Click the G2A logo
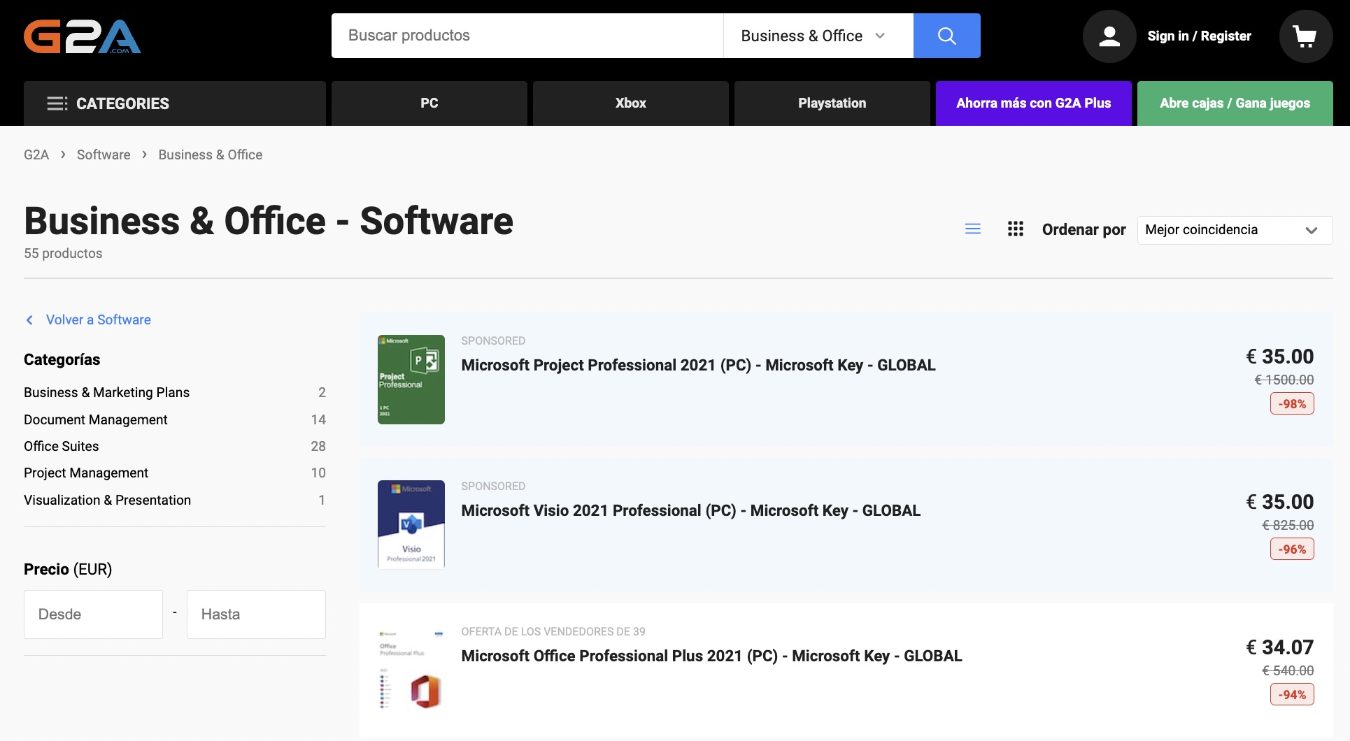1350x741 pixels. click(83, 36)
